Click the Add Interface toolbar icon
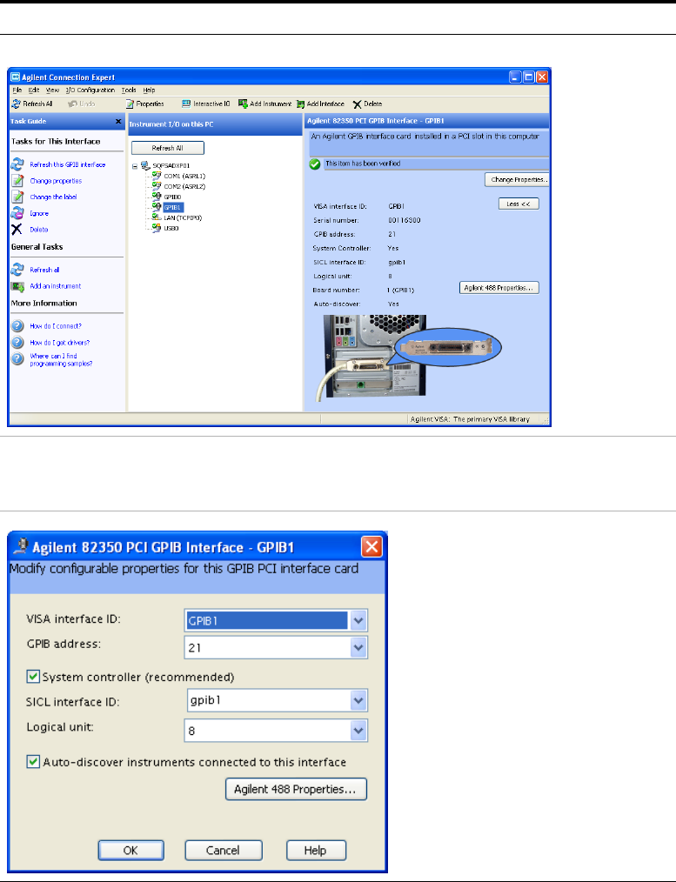 301,104
